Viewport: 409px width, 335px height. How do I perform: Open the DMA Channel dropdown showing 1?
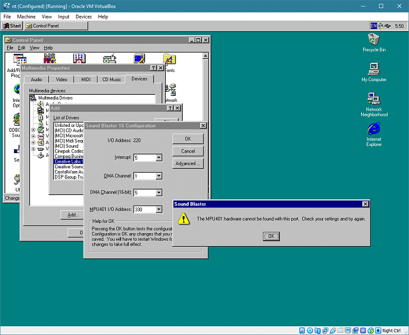pyautogui.click(x=159, y=176)
